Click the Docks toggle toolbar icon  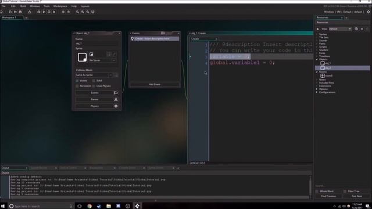click(93, 12)
